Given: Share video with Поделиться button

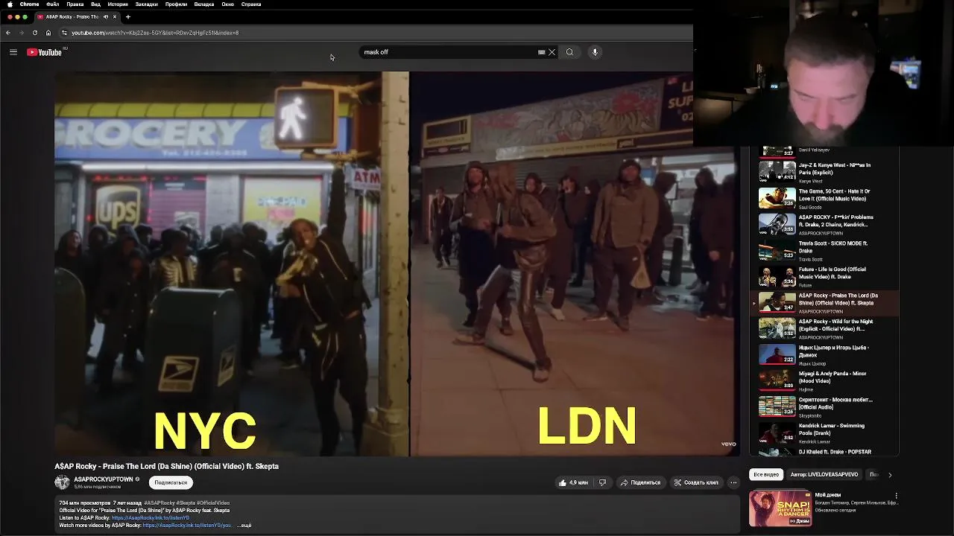Looking at the screenshot, I should pyautogui.click(x=640, y=482).
